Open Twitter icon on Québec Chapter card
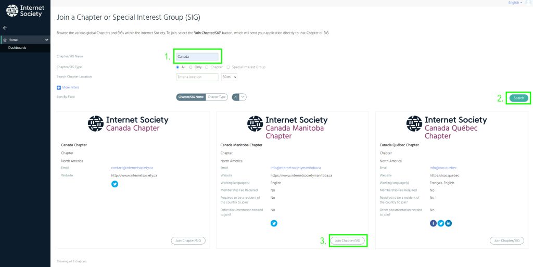Image resolution: width=533 pixels, height=267 pixels. (x=441, y=223)
